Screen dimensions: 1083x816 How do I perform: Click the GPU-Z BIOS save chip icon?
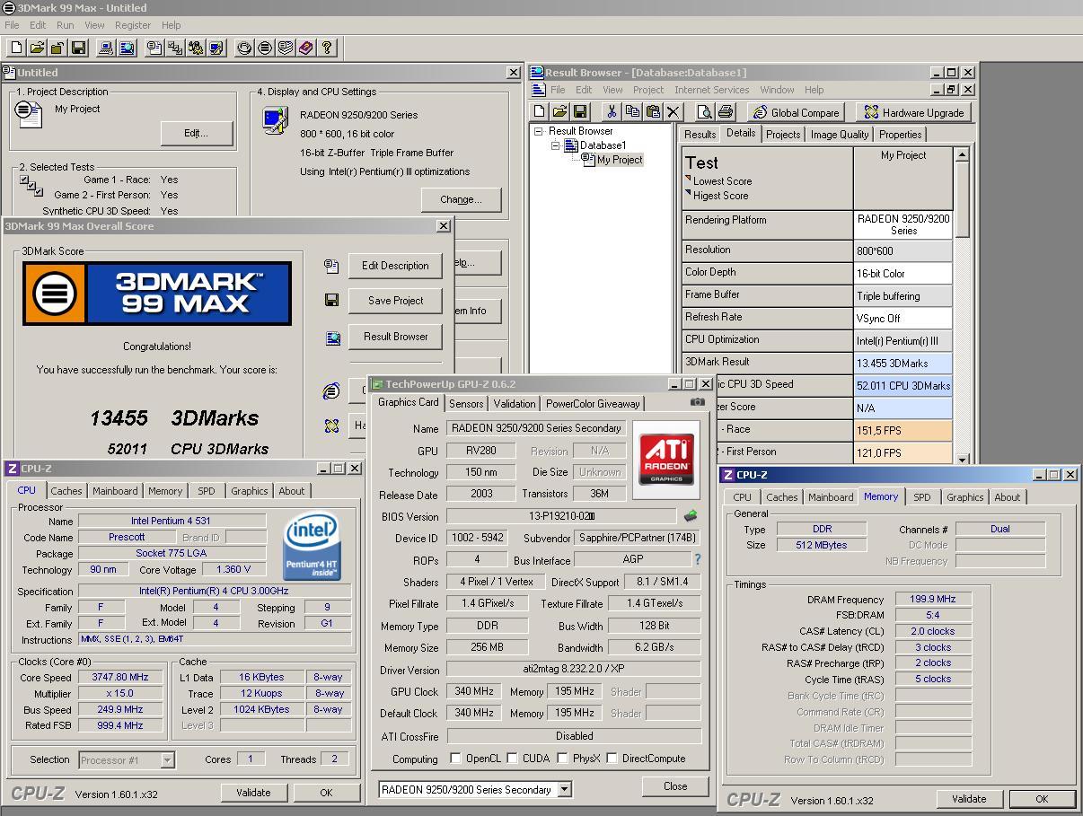point(691,516)
